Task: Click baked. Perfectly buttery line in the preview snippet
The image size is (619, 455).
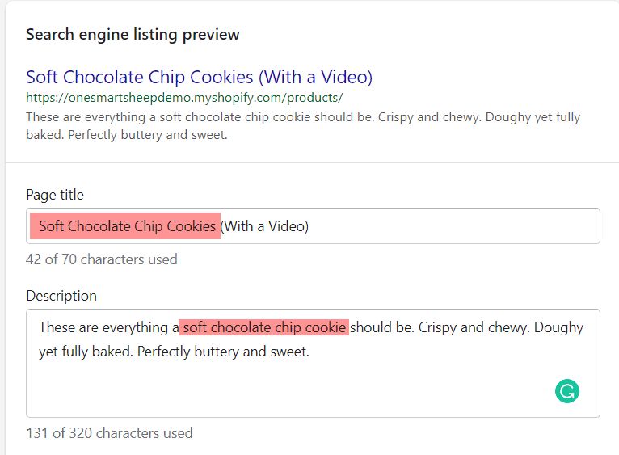Action: [127, 135]
